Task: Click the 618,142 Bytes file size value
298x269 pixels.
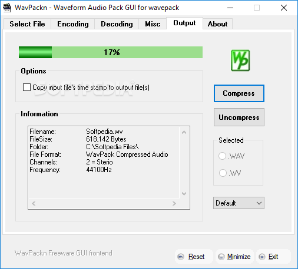Action: (x=106, y=139)
